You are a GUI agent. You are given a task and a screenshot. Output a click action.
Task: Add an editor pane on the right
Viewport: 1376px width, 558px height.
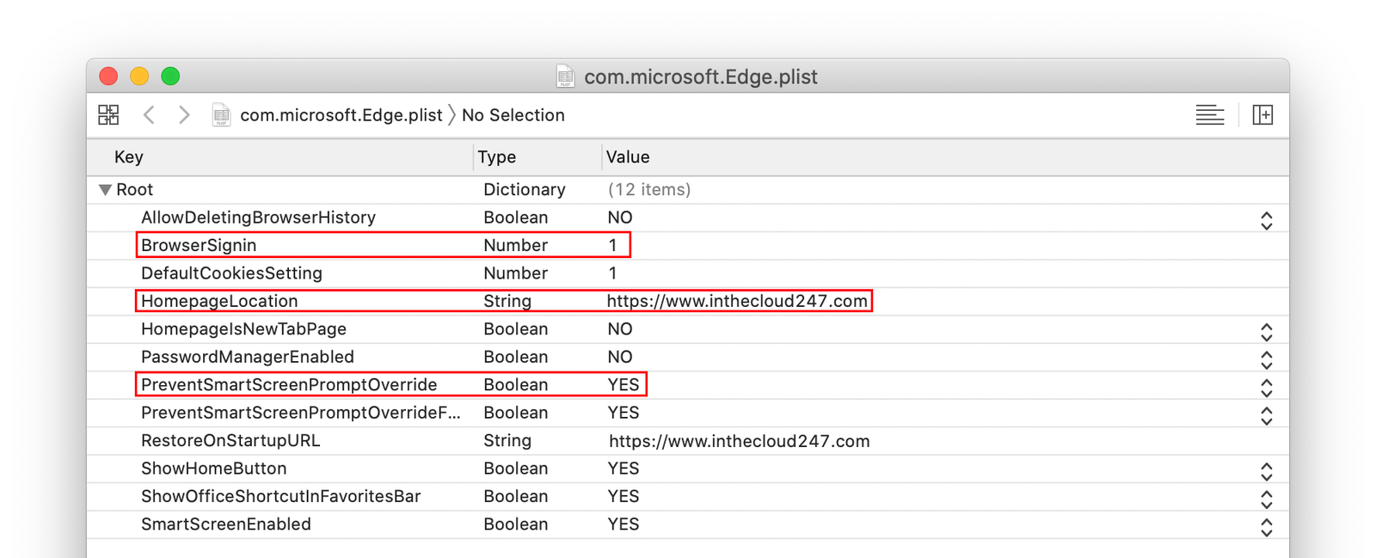[x=1262, y=114]
